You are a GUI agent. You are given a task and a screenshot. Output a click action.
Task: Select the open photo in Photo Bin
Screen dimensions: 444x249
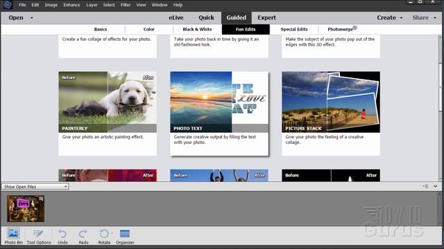point(26,209)
